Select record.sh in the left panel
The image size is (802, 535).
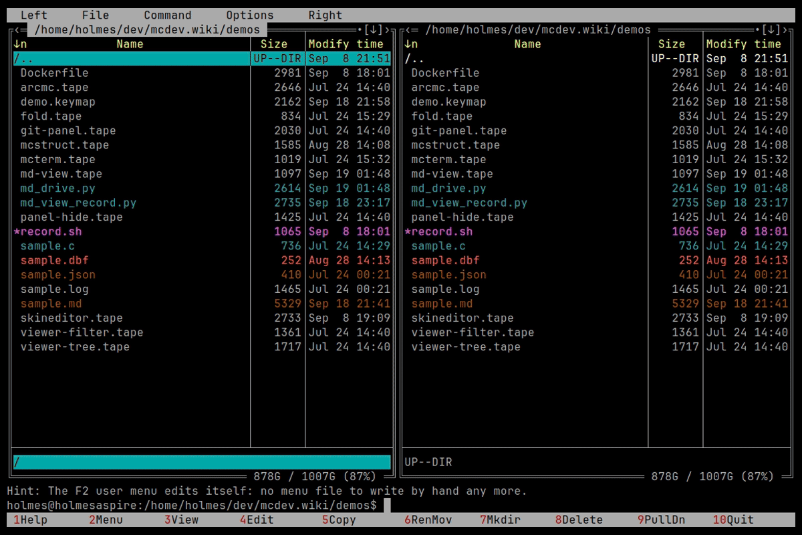click(x=202, y=231)
